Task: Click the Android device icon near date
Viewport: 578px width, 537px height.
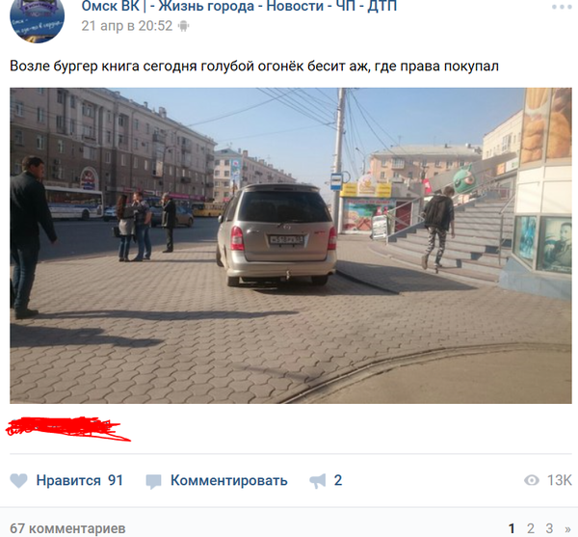Action: (x=183, y=26)
